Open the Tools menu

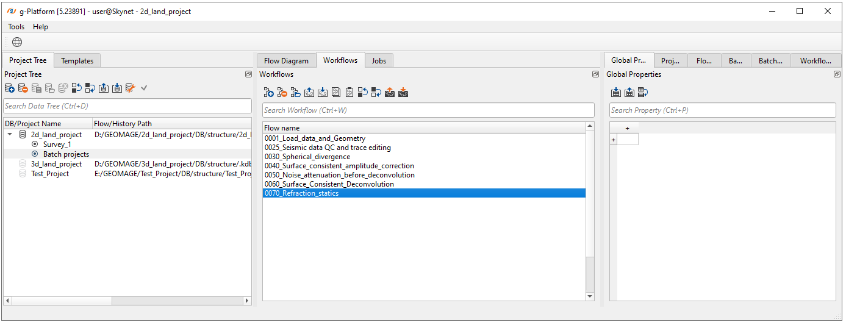[16, 27]
